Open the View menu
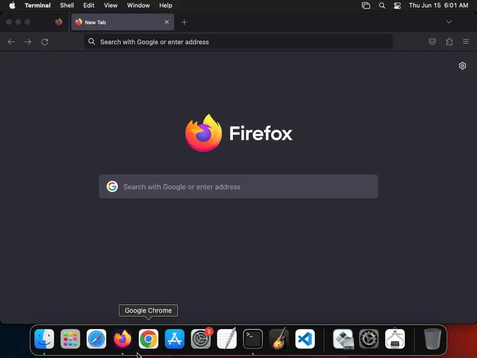The height and width of the screenshot is (358, 477). (x=111, y=5)
